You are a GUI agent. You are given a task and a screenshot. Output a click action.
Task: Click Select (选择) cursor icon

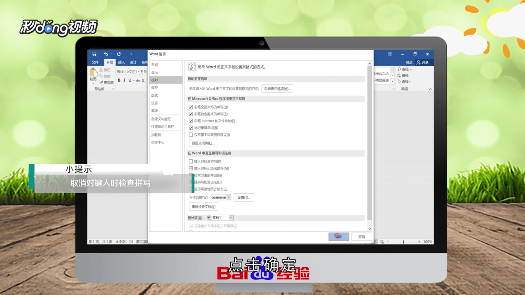[399, 81]
